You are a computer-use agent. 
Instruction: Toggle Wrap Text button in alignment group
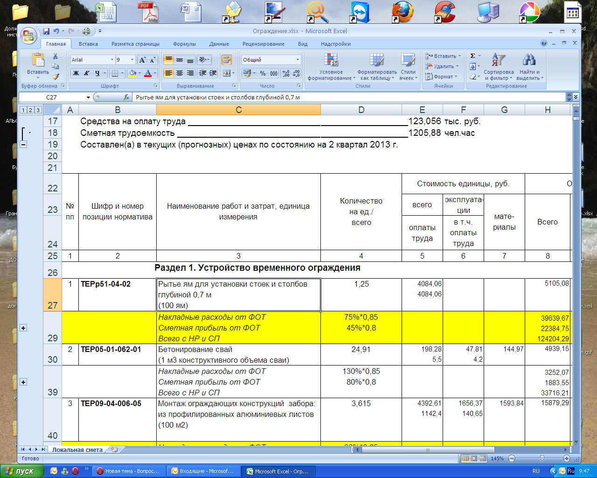point(227,60)
